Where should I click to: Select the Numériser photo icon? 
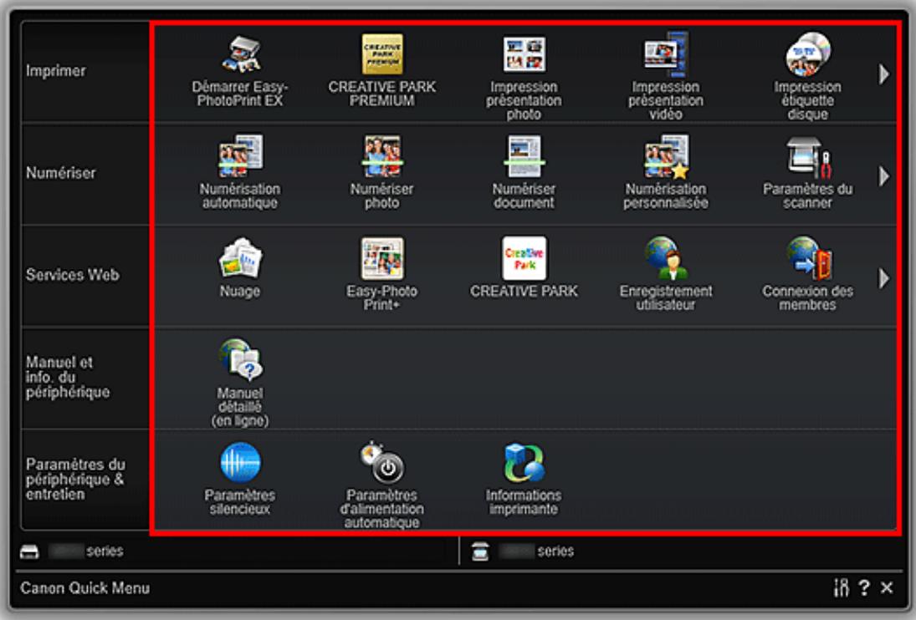click(x=382, y=155)
